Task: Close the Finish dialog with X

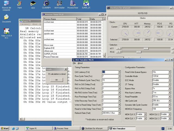Action: pyautogui.click(x=66, y=69)
